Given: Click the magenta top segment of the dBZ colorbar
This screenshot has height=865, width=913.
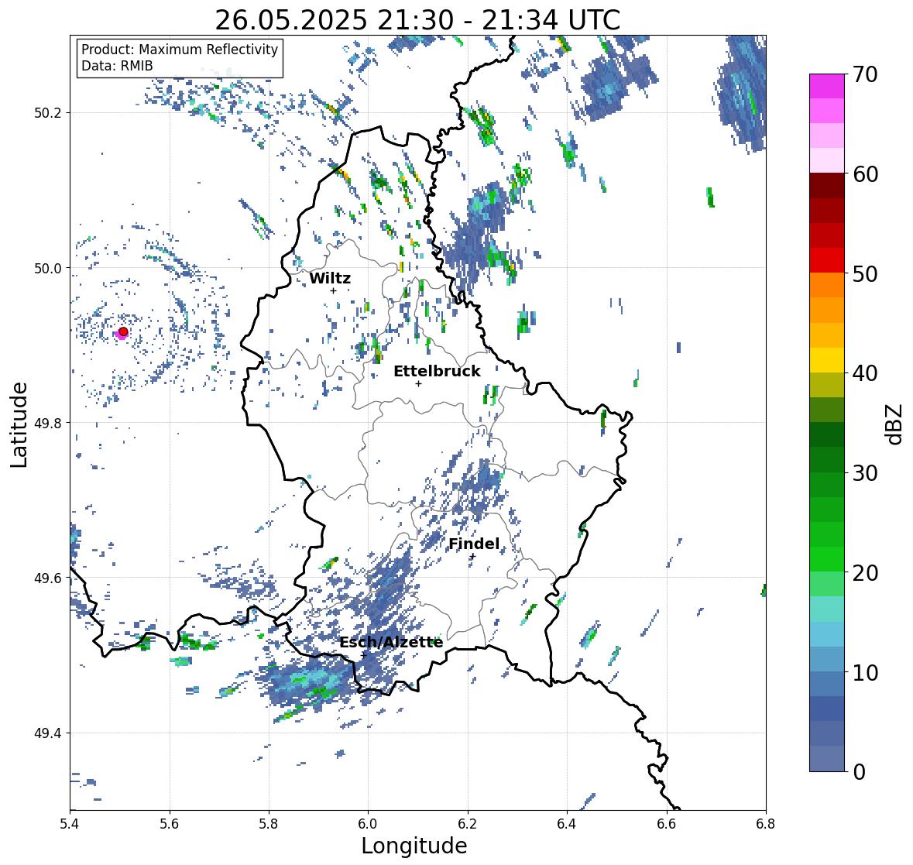Looking at the screenshot, I should [827, 86].
